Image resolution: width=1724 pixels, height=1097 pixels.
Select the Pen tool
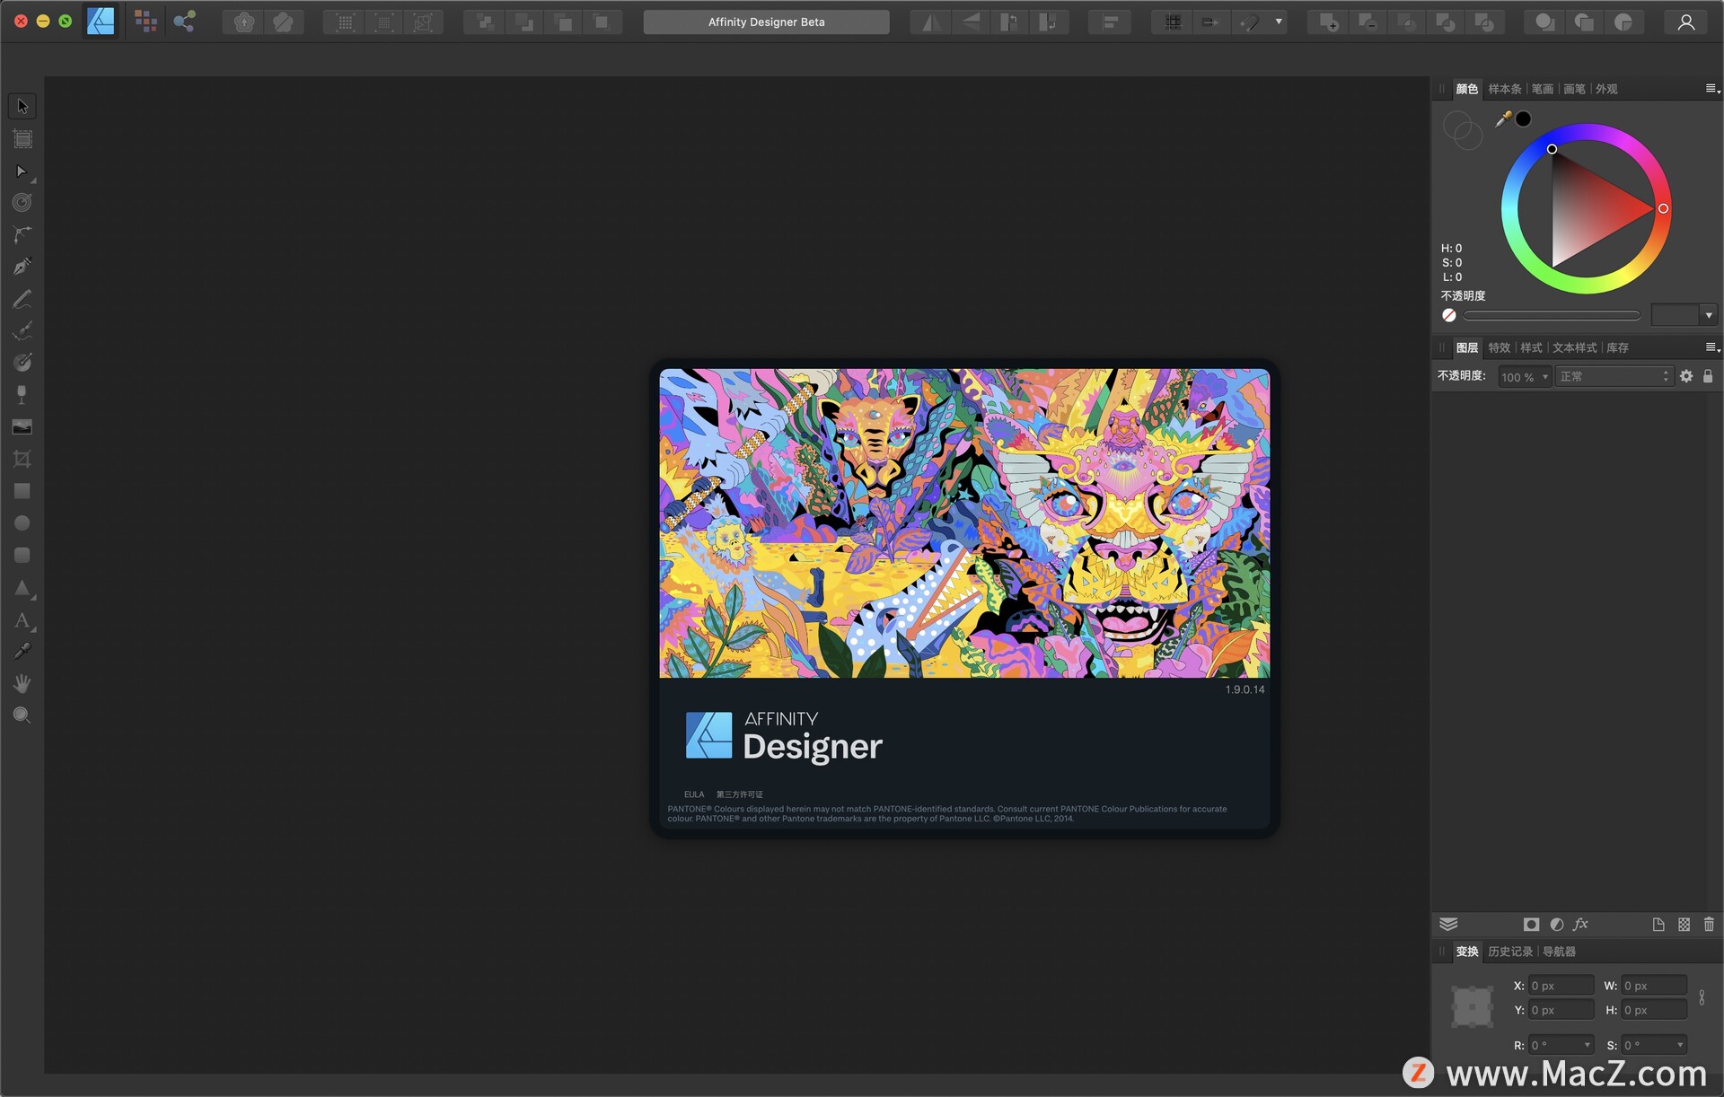[22, 267]
